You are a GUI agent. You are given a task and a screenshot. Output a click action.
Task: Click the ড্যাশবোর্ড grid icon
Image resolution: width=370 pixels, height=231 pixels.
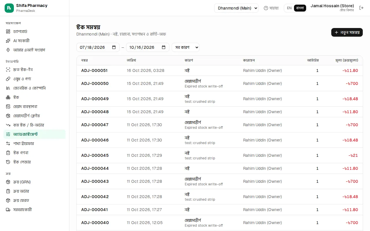(8, 31)
